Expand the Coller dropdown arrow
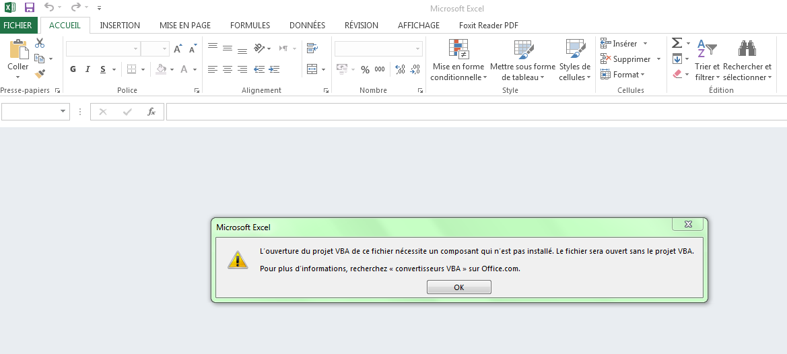The height and width of the screenshot is (354, 787). tap(18, 77)
